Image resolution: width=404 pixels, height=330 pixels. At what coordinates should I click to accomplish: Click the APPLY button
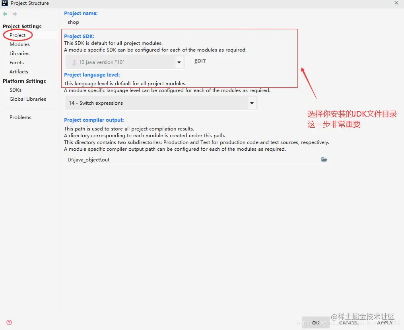[x=385, y=322]
